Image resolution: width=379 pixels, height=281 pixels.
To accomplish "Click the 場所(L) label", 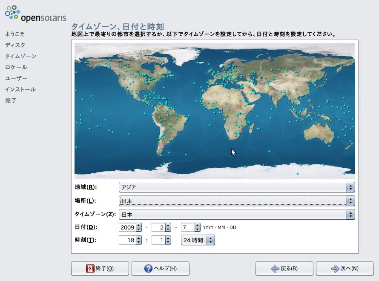I will click(85, 201).
